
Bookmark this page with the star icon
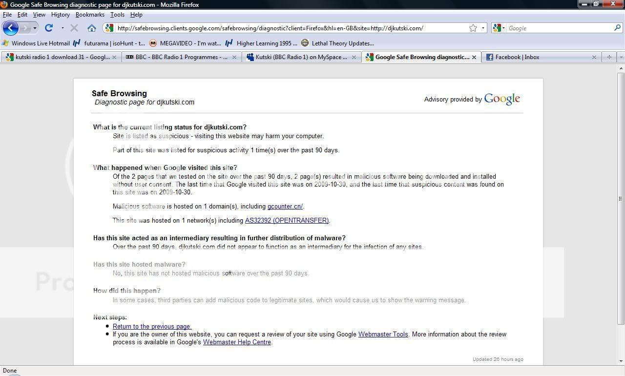pyautogui.click(x=473, y=28)
